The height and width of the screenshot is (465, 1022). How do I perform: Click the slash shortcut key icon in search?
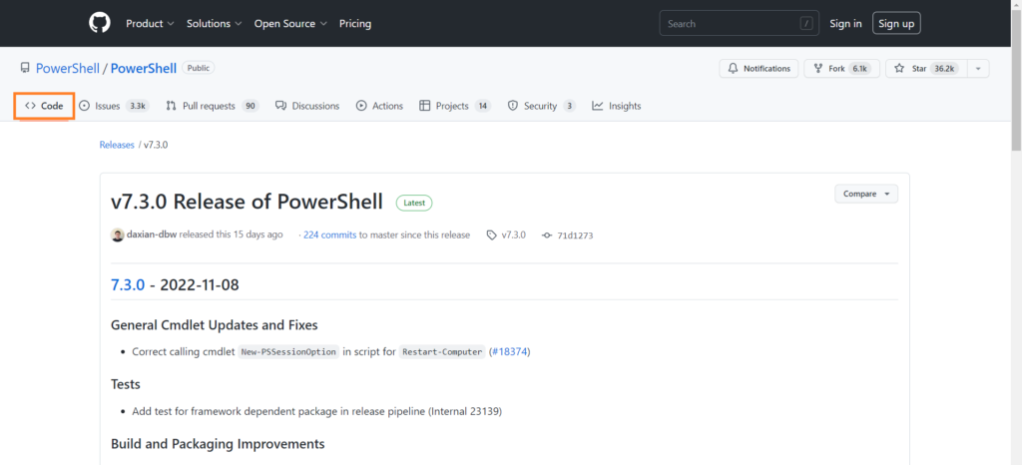pyautogui.click(x=806, y=23)
